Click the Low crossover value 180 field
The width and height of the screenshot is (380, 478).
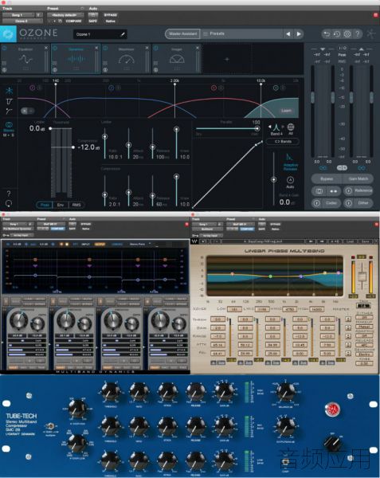(233, 309)
